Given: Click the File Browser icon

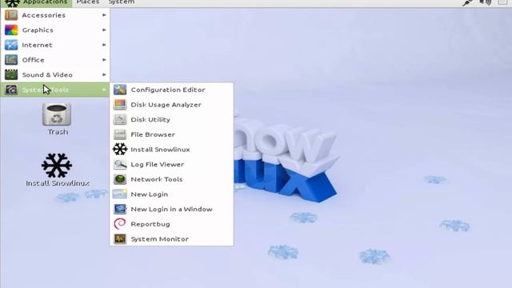Looking at the screenshot, I should coord(120,134).
